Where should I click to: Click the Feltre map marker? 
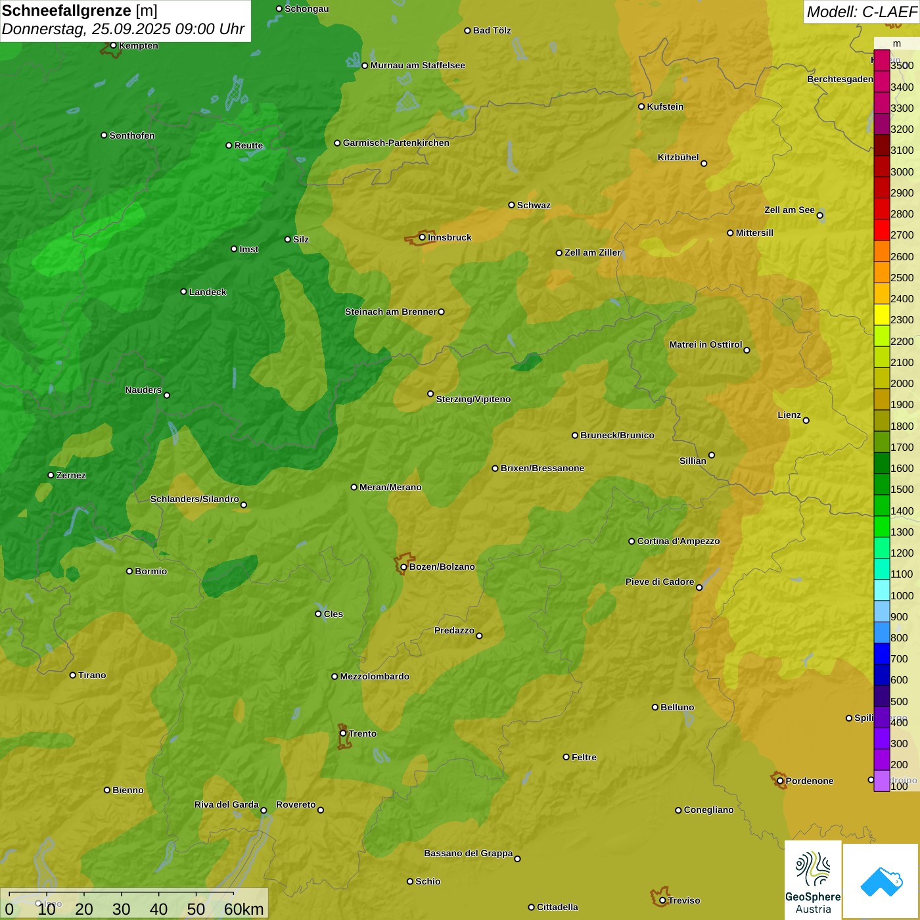coord(566,757)
